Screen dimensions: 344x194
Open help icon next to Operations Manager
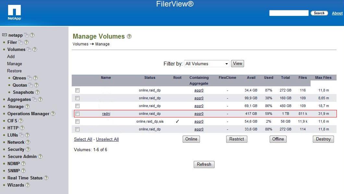[53, 114]
